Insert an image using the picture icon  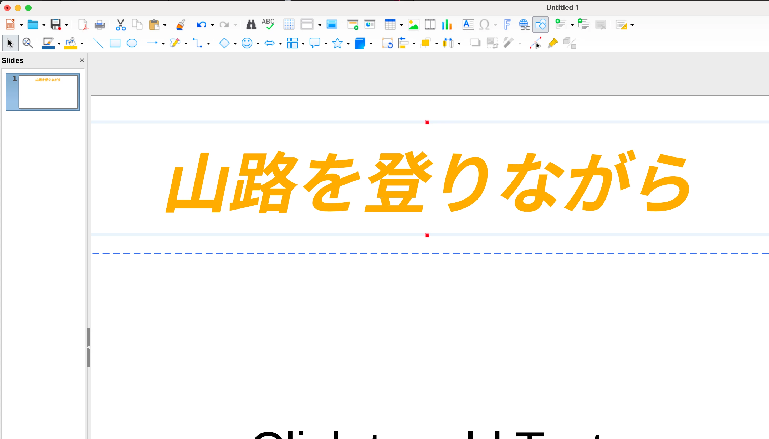click(x=413, y=25)
